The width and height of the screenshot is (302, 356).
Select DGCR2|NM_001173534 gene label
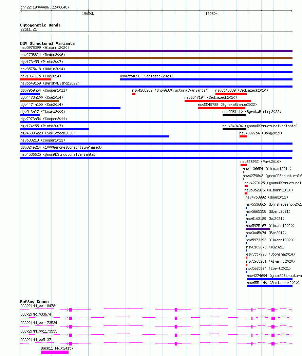pyautogui.click(x=39, y=323)
